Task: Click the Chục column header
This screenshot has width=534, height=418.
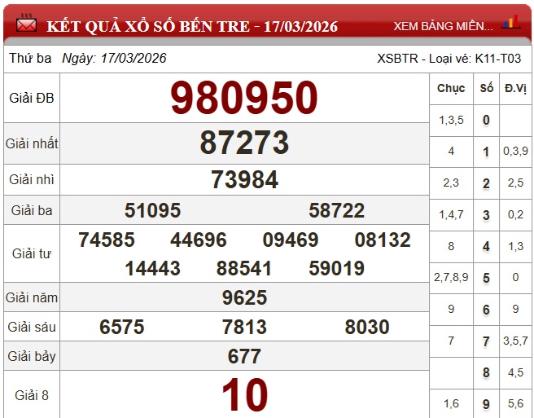Action: [451, 88]
